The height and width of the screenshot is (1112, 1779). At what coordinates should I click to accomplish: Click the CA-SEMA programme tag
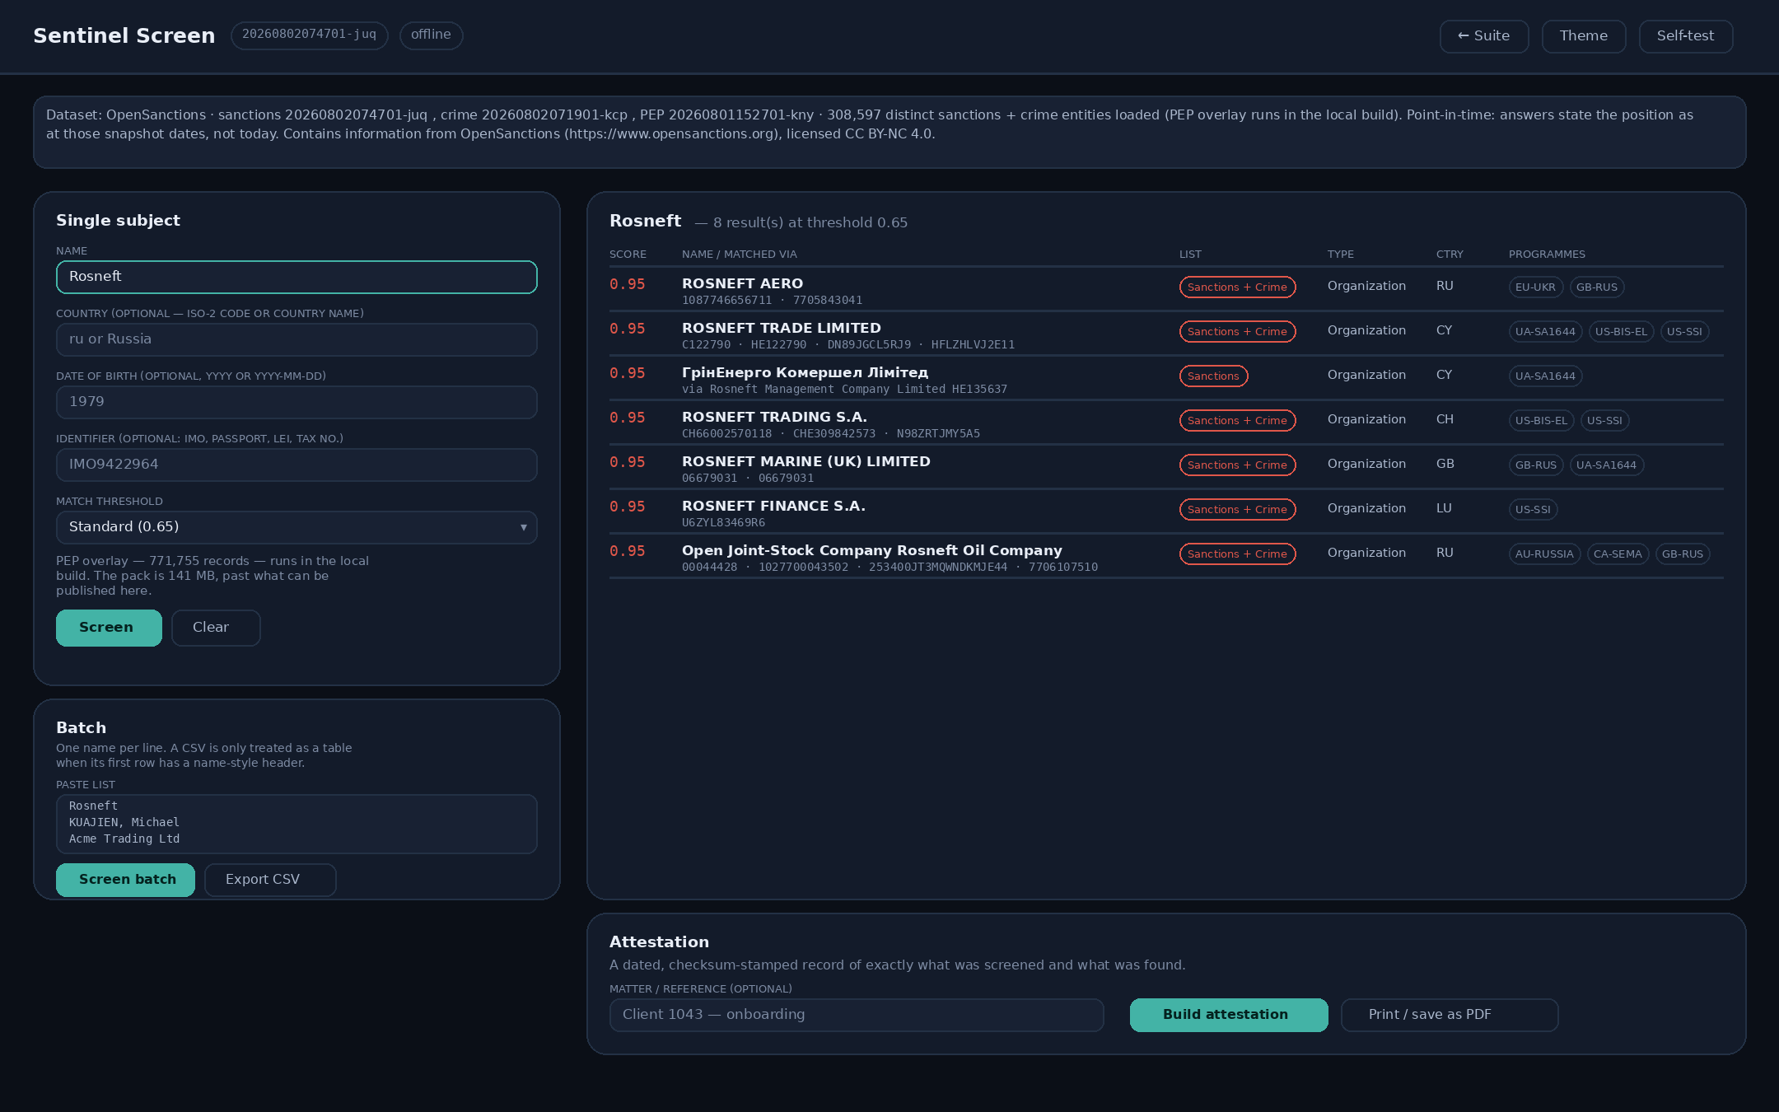1618,554
